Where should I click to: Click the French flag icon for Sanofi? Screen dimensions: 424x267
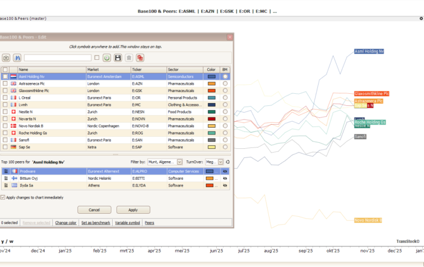[x=13, y=140]
